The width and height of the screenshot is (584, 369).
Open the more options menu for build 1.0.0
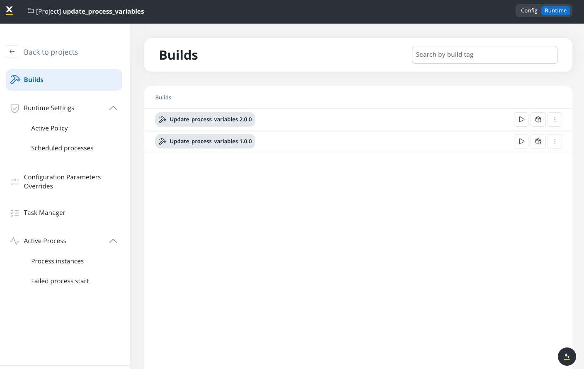(x=555, y=142)
